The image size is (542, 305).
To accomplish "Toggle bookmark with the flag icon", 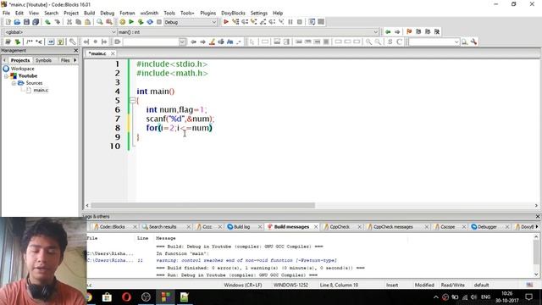I will pyautogui.click(x=409, y=32).
